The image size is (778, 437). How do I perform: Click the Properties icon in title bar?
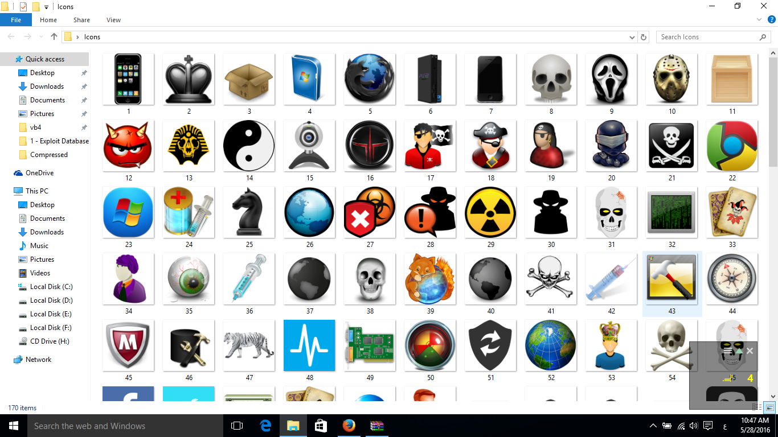(23, 7)
